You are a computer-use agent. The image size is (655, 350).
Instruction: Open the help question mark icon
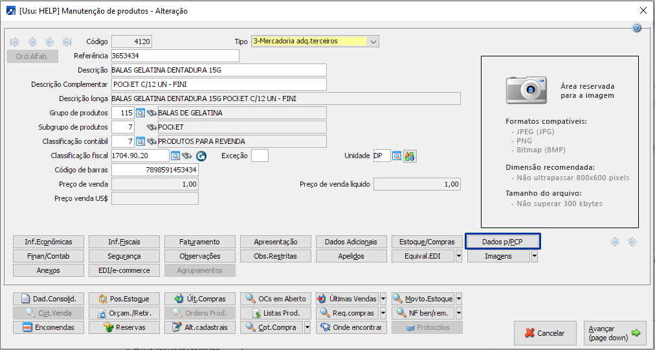pos(636,28)
